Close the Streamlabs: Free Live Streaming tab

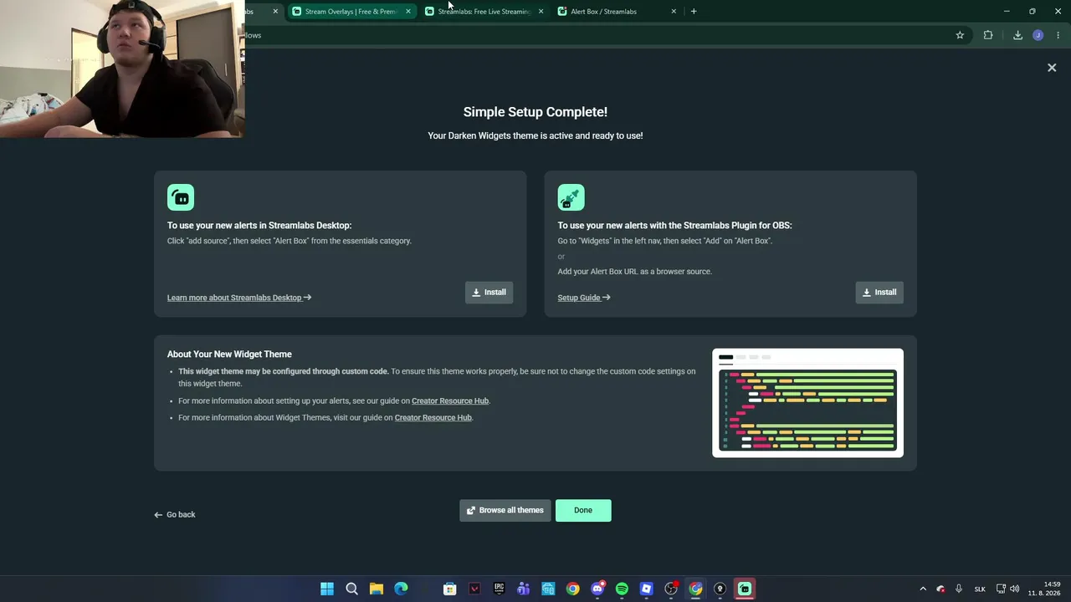pyautogui.click(x=541, y=12)
